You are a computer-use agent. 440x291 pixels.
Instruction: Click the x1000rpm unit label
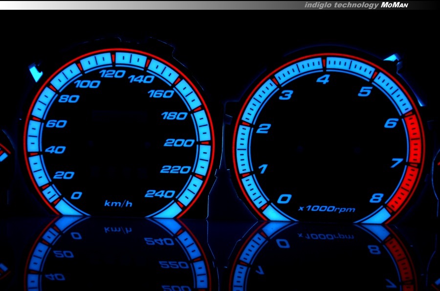327,209
